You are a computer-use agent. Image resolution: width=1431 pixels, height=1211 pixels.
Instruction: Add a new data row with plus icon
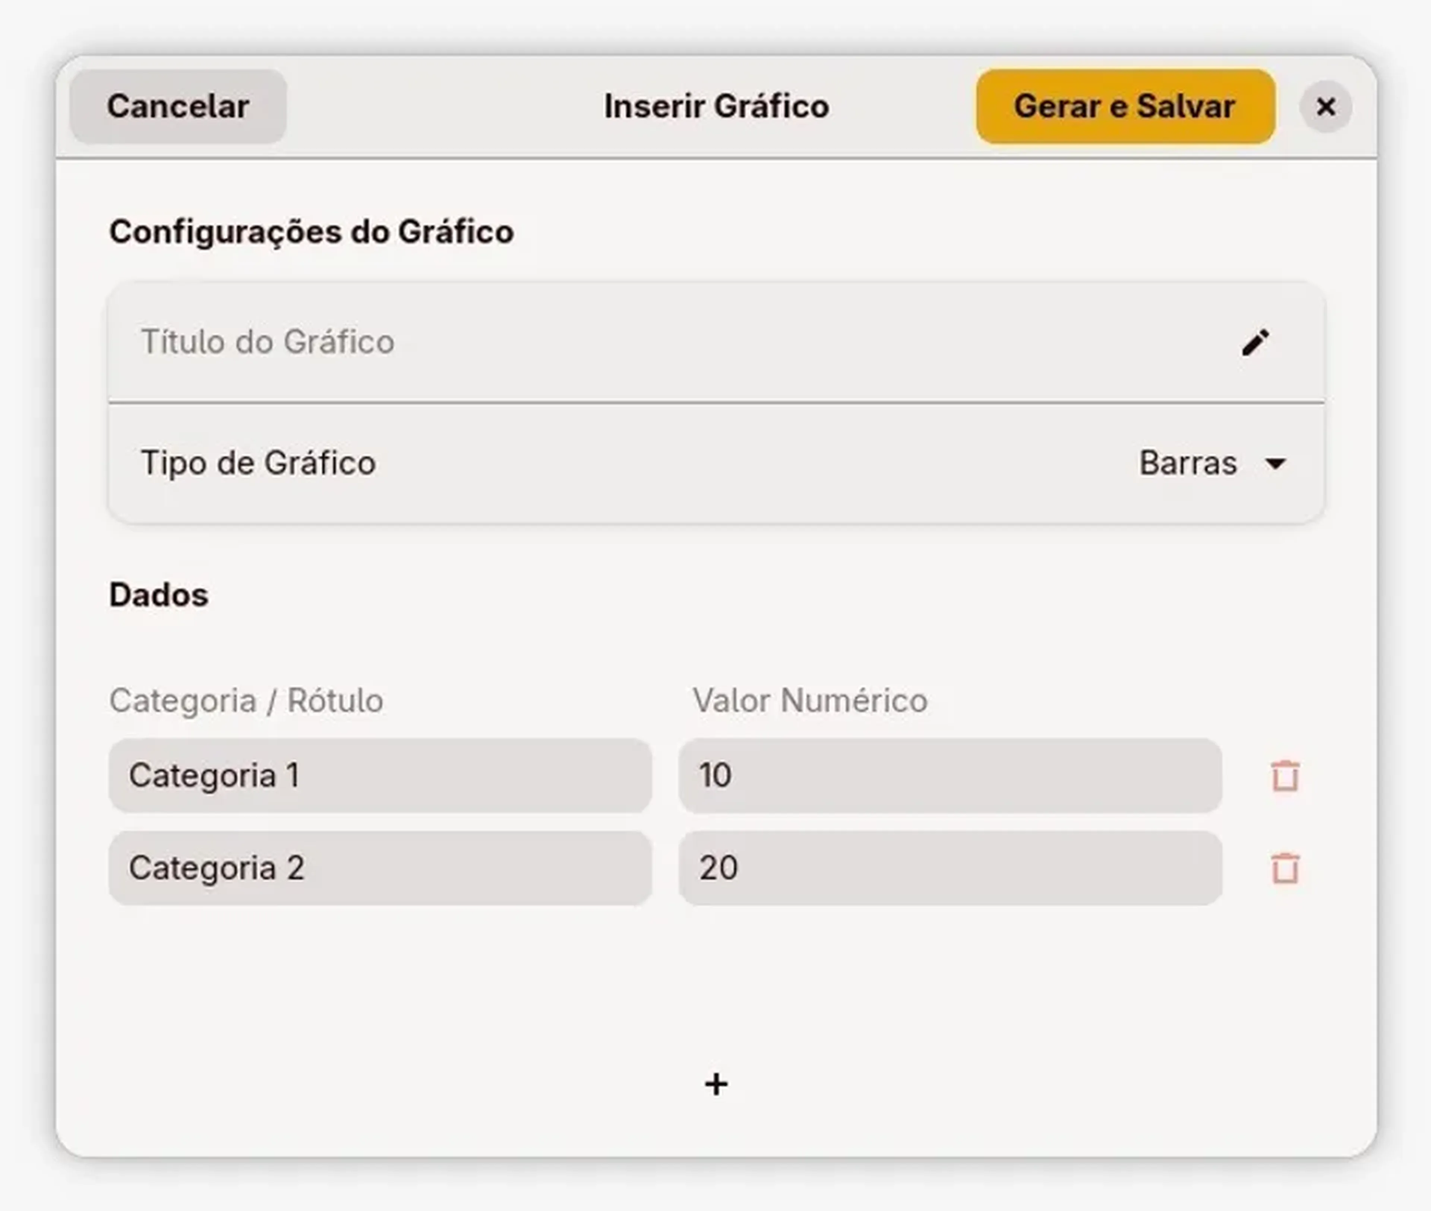click(x=716, y=1084)
